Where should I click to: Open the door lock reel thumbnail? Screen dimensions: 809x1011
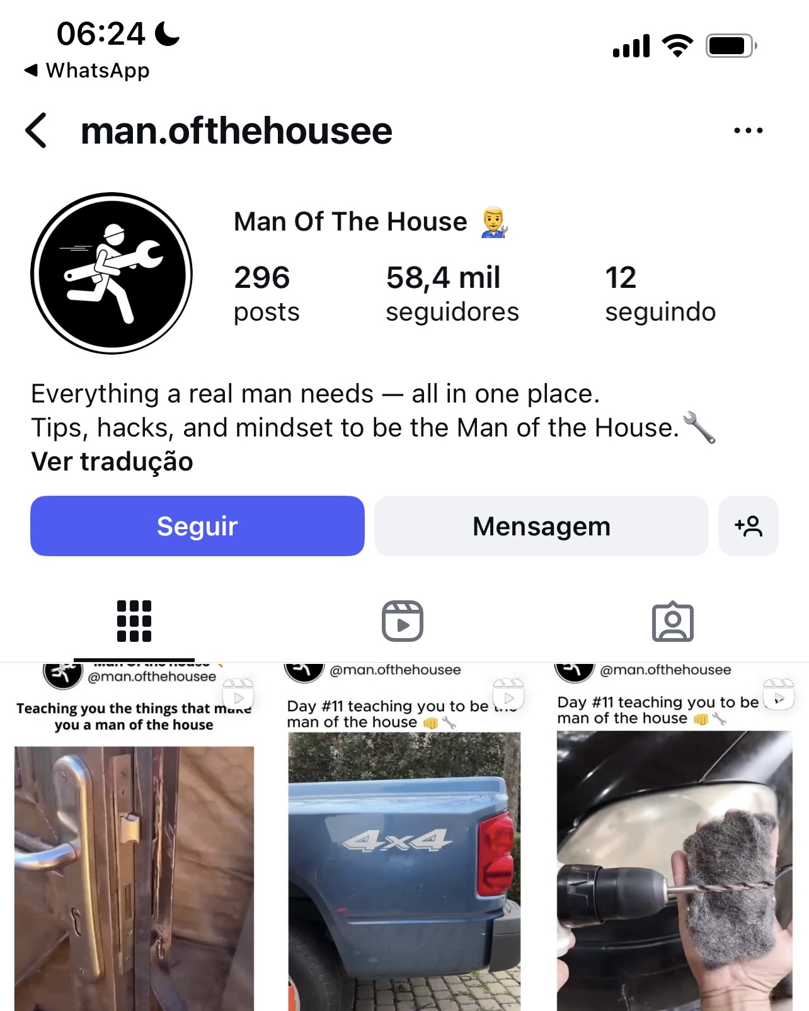(x=134, y=837)
